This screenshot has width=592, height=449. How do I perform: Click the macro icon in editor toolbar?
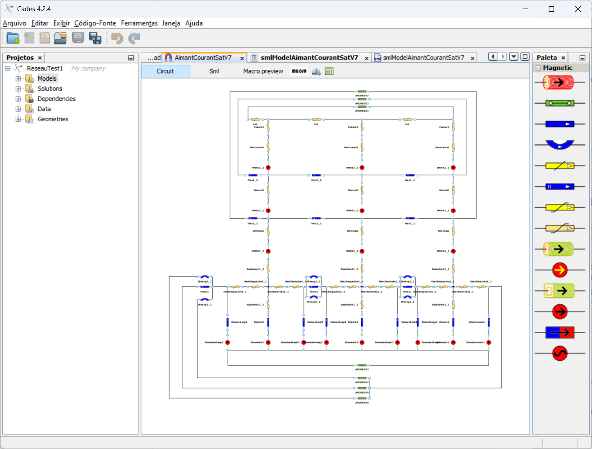(x=299, y=71)
